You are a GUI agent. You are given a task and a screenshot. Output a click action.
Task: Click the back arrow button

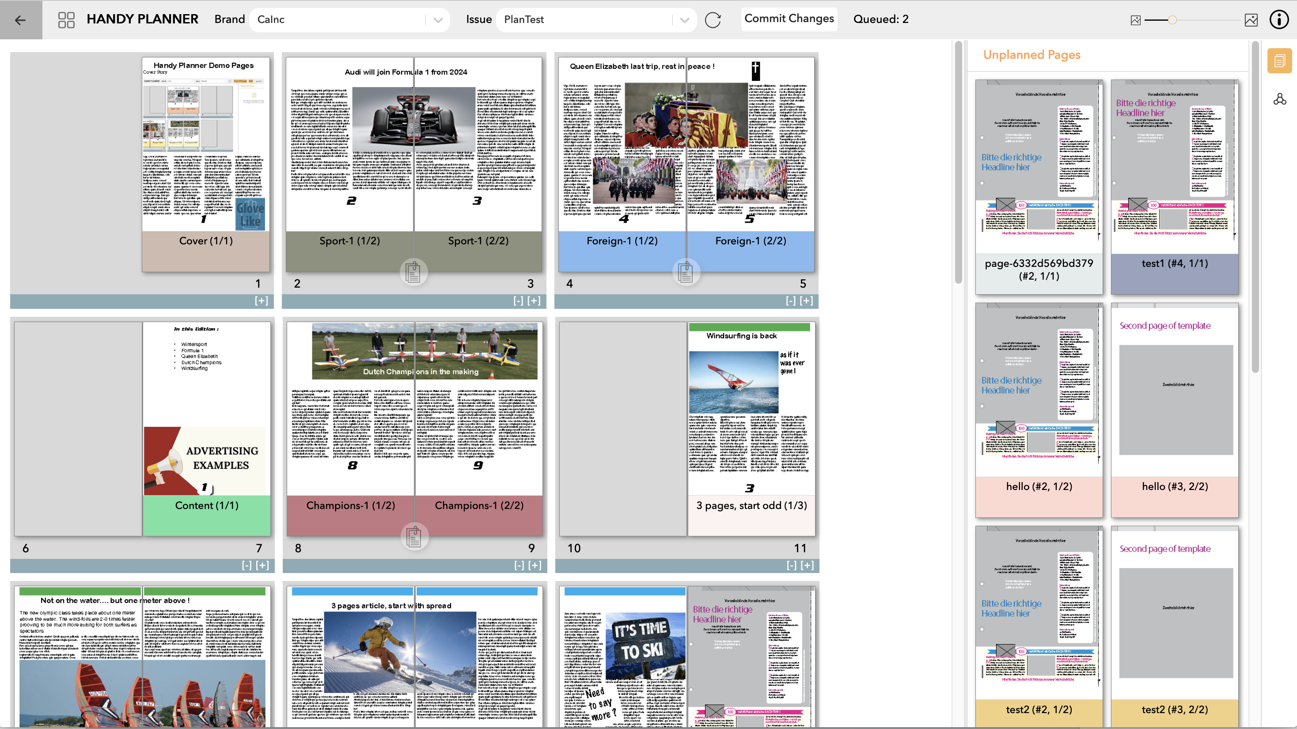tap(20, 19)
